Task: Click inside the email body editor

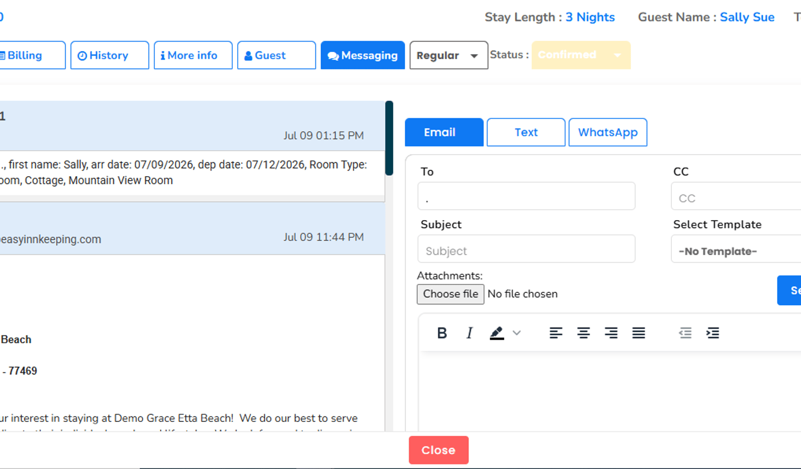Action: [x=610, y=390]
